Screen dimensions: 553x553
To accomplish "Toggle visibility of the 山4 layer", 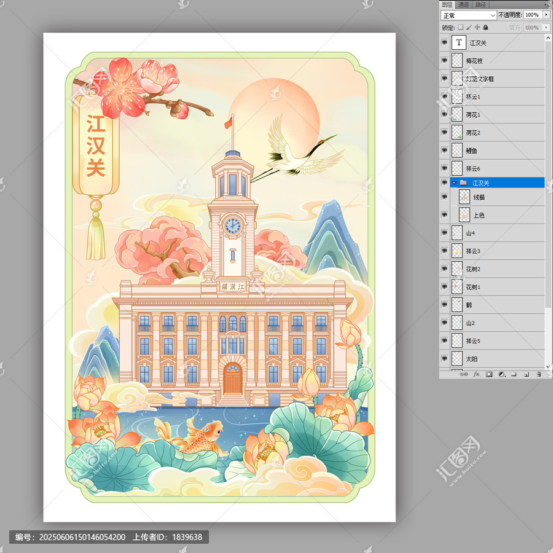I will tap(444, 233).
